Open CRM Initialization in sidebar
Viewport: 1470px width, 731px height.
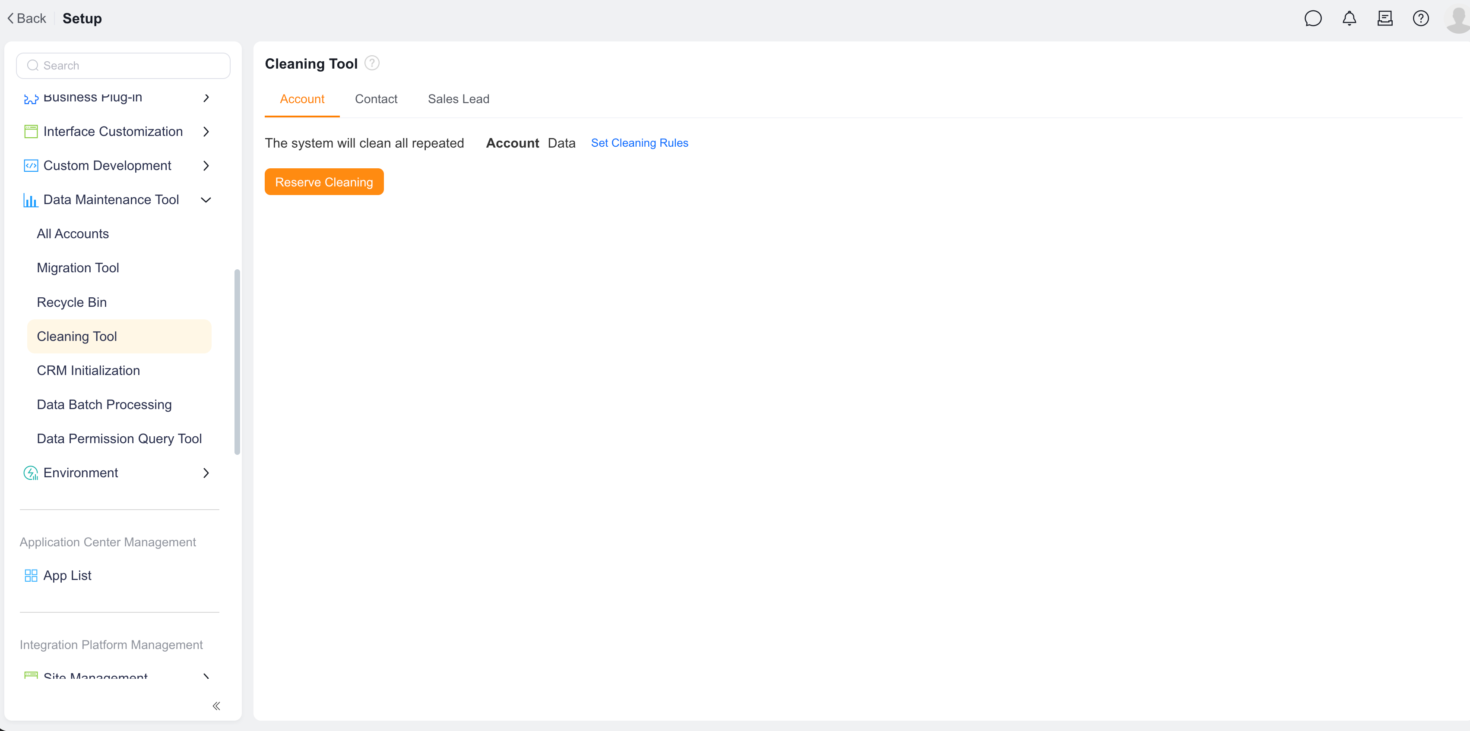coord(88,371)
